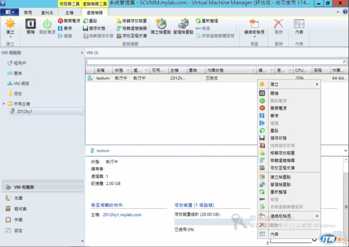Open the 作業 (Jobs) workspace

pyautogui.click(x=42, y=220)
